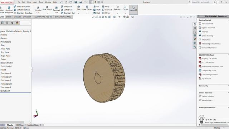Open the Copy Settings Wizard link
Viewport: 229px width, 129px height.
tap(209, 75)
